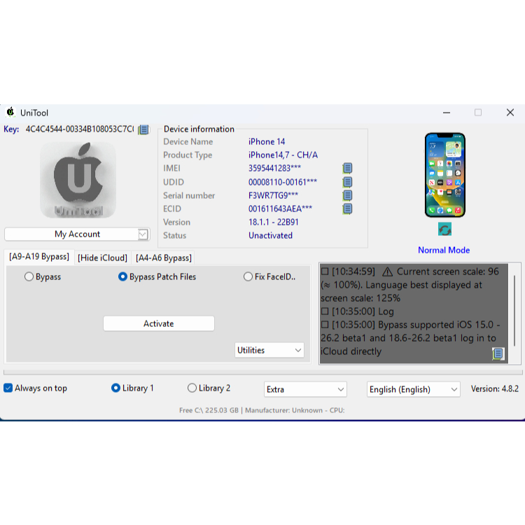Open the English (English) language dropdown

[414, 389]
